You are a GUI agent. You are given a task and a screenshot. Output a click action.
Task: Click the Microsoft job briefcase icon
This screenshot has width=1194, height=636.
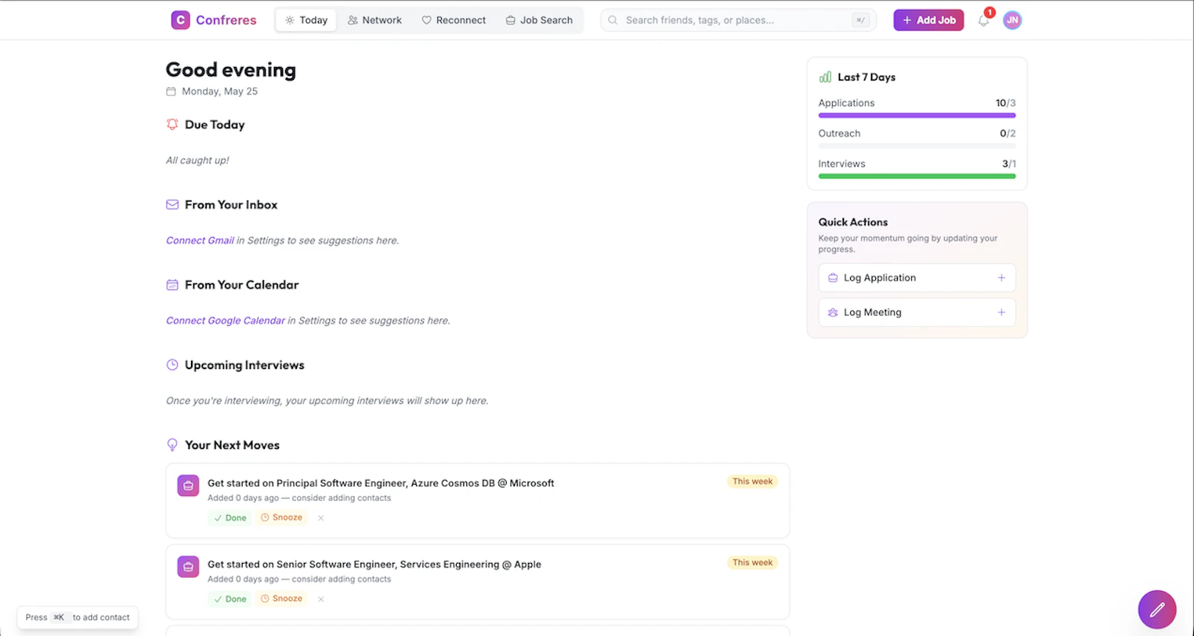pyautogui.click(x=188, y=485)
